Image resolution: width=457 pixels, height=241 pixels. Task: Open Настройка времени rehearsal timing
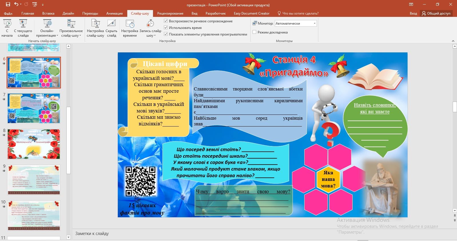130,28
